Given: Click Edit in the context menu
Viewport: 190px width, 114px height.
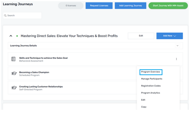Looking at the screenshot, I should [x=143, y=100].
